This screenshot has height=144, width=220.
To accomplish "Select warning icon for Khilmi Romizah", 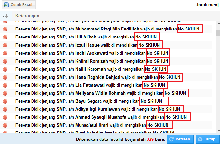I will pos(5,61).
